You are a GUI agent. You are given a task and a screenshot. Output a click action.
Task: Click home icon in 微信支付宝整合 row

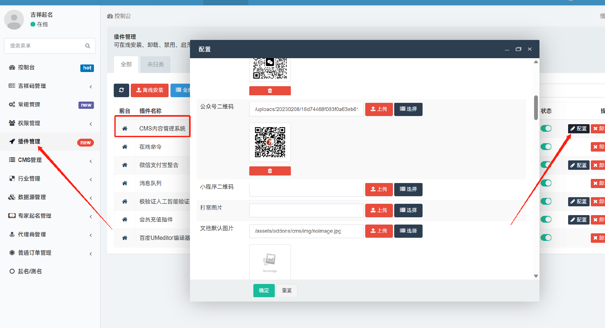click(x=125, y=165)
